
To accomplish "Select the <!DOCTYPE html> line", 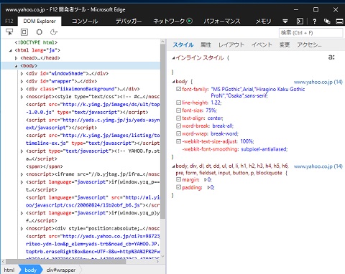I will coord(36,42).
